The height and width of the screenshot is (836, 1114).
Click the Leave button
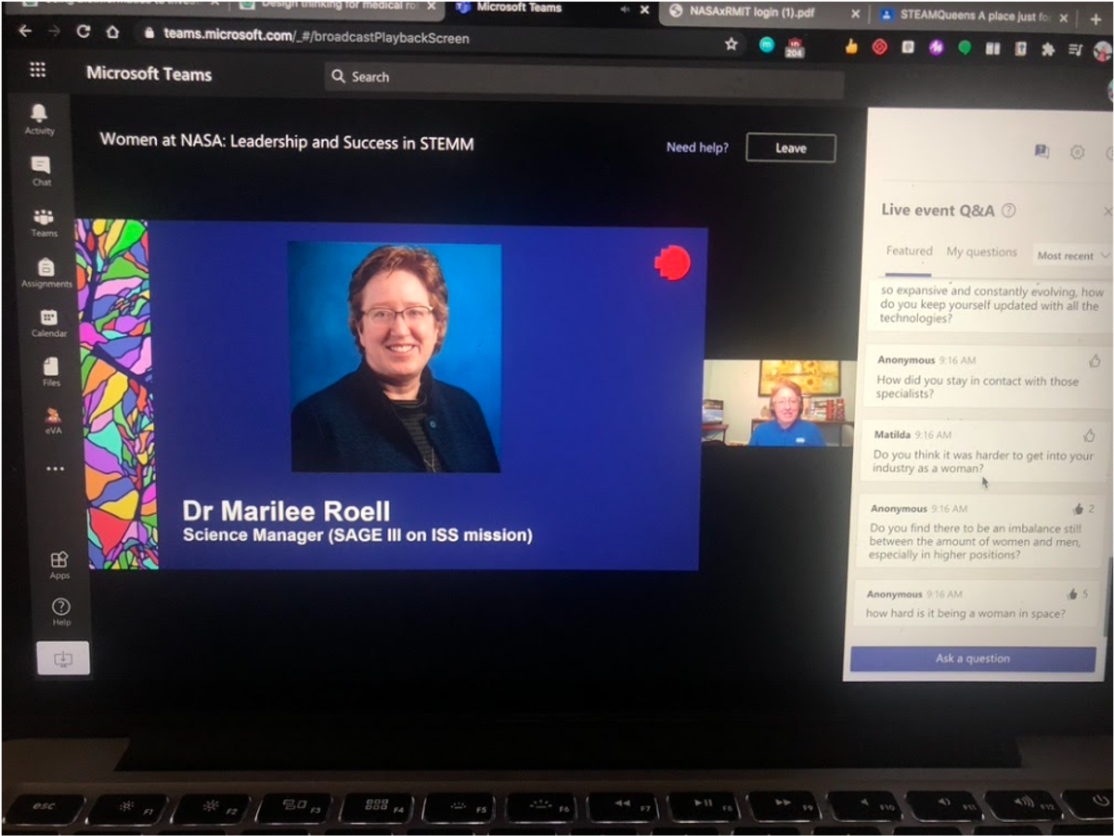tap(791, 148)
